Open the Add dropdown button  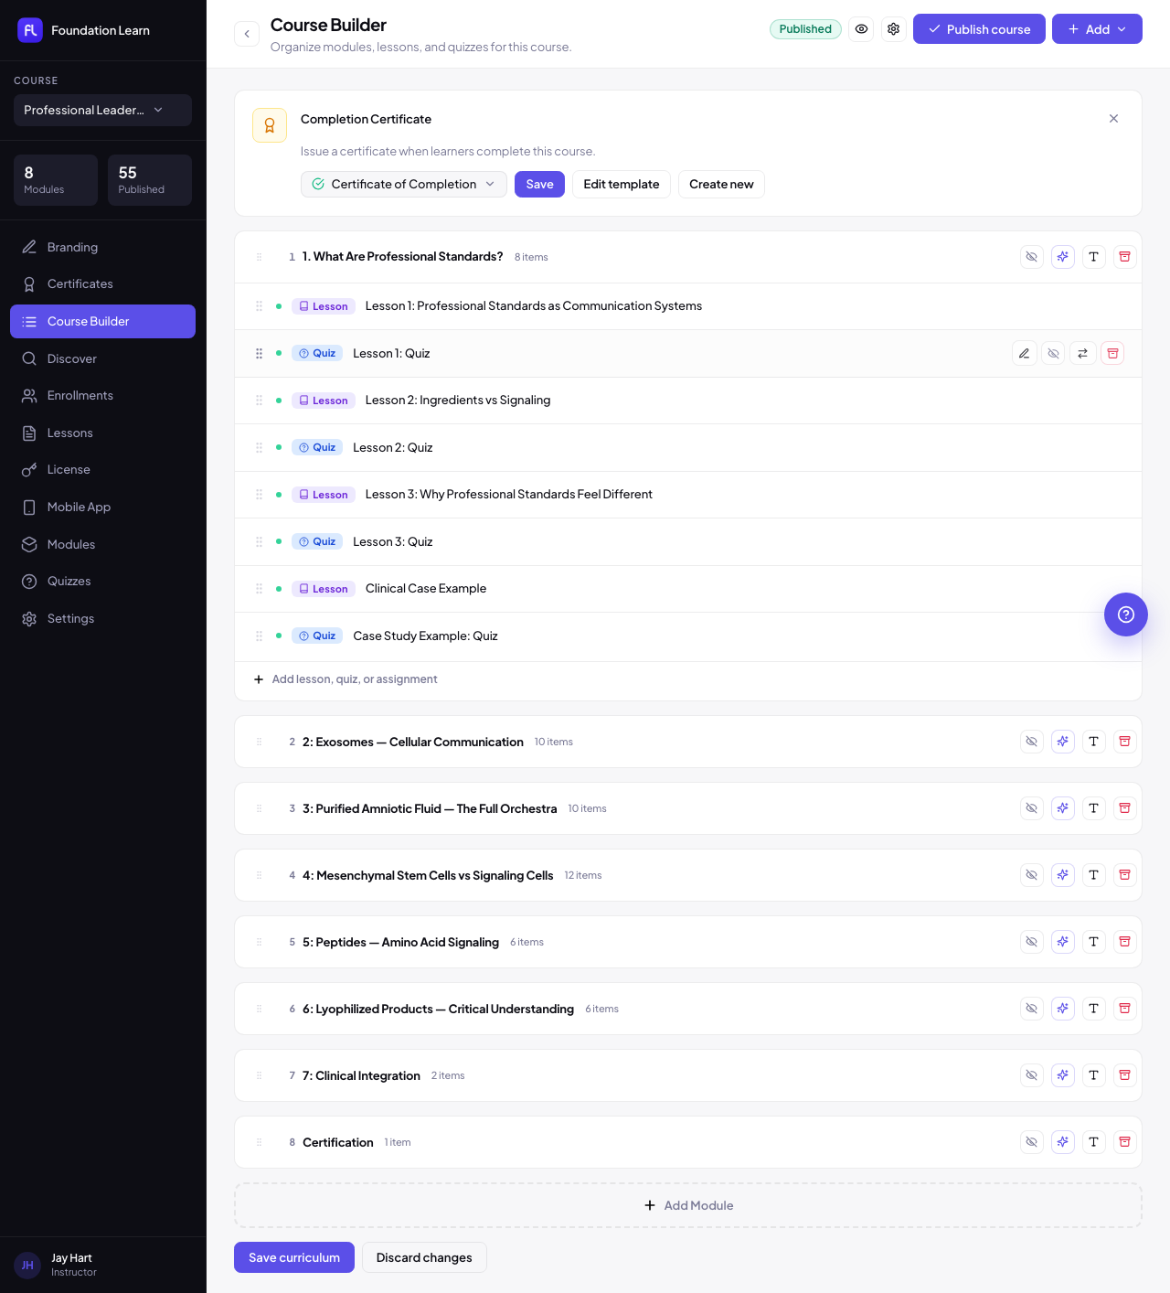click(1097, 29)
